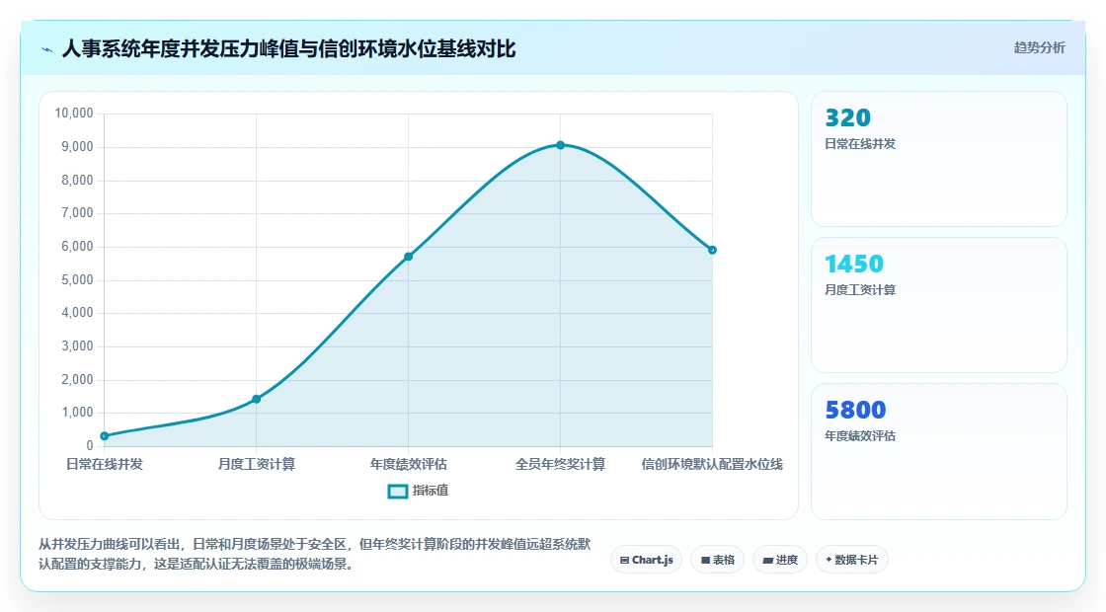
Task: Click the 1,000 y-axis value
Action: click(x=78, y=413)
